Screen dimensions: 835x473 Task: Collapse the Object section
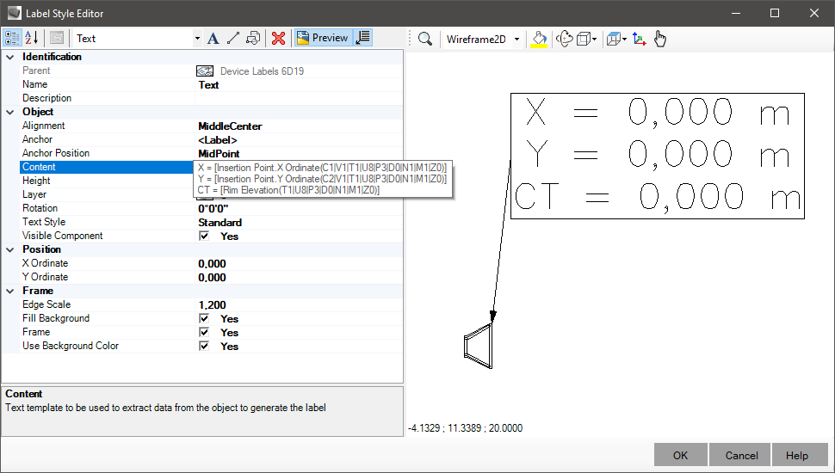pyautogui.click(x=10, y=113)
